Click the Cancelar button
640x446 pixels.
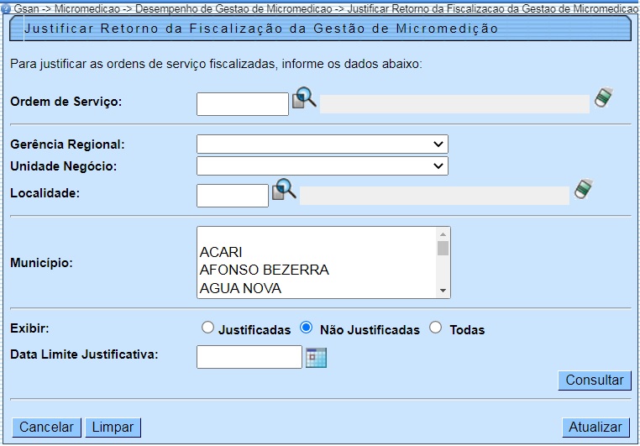click(47, 428)
